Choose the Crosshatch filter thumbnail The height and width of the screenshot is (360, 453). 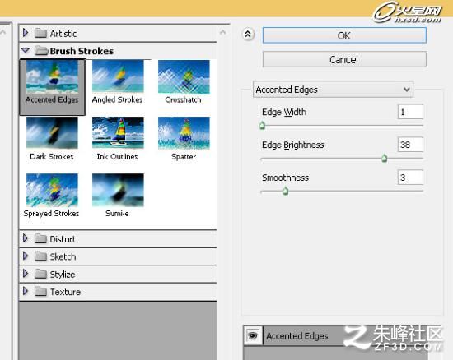coord(184,76)
